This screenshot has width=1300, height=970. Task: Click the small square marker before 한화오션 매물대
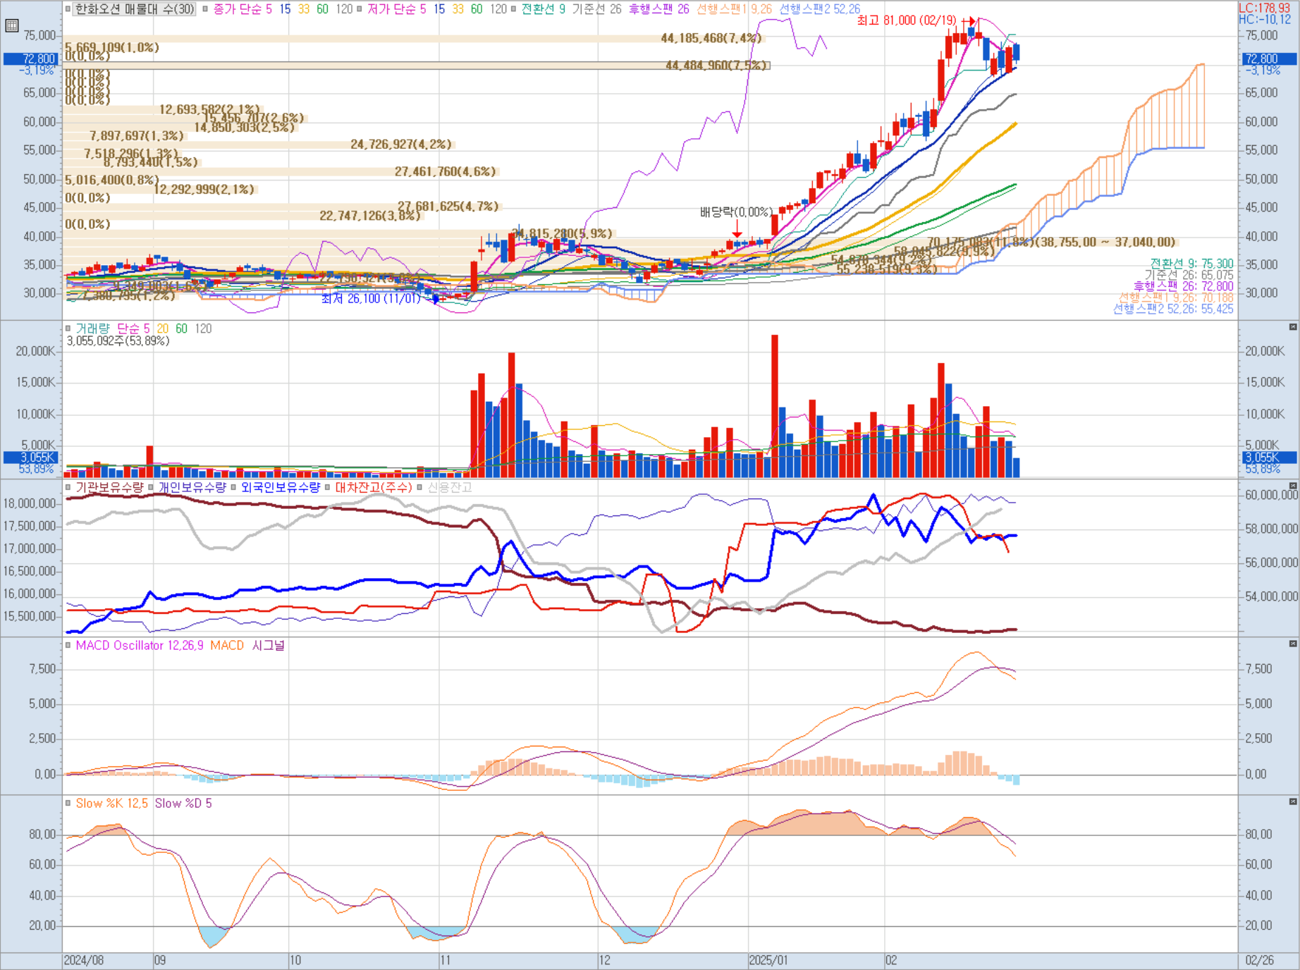click(68, 9)
